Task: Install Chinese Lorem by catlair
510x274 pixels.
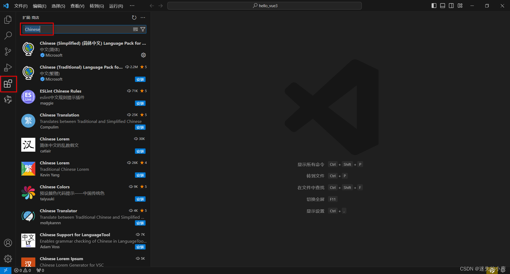Action: click(x=140, y=151)
